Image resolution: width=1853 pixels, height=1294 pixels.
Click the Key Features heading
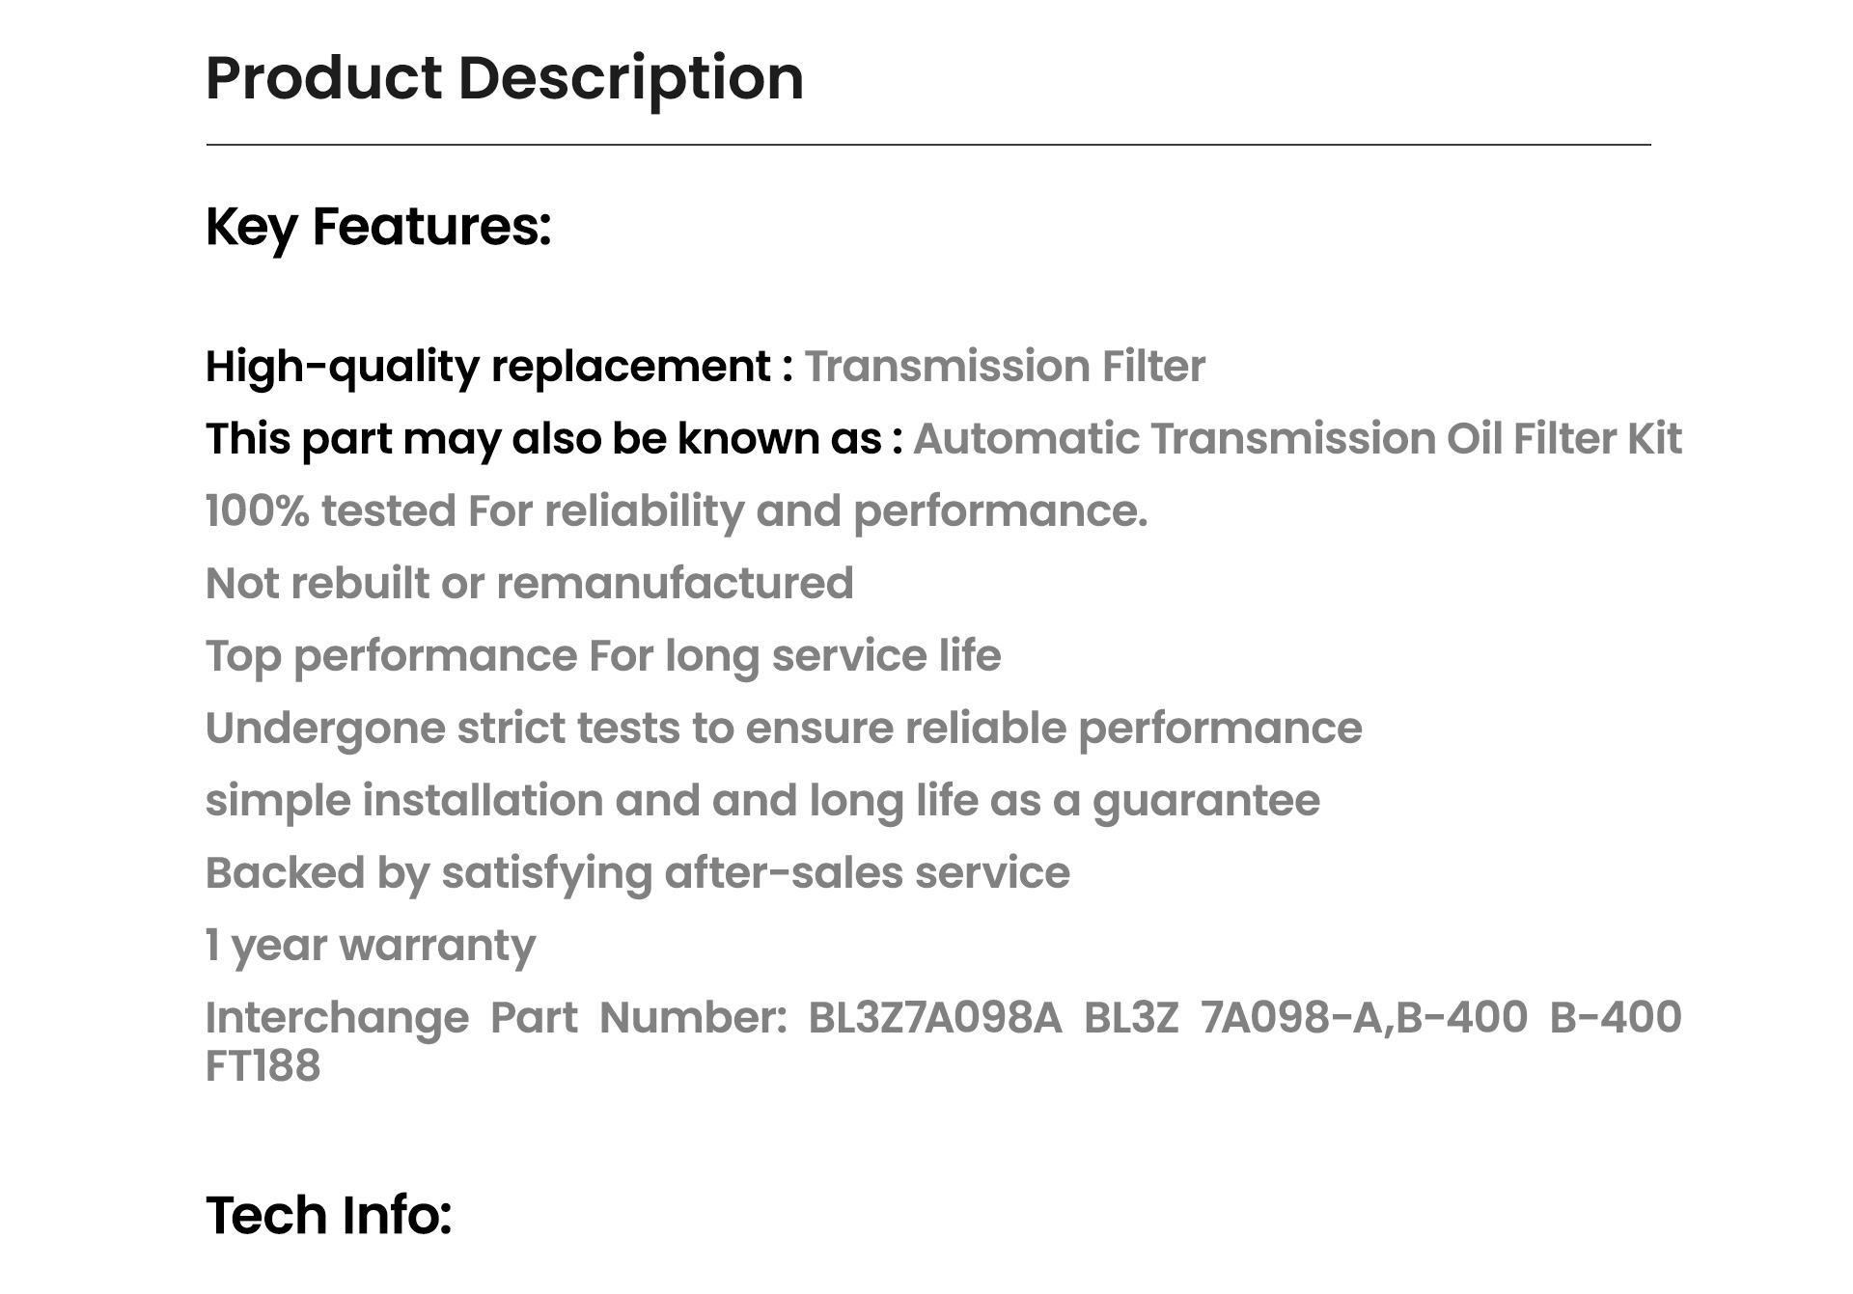(378, 228)
